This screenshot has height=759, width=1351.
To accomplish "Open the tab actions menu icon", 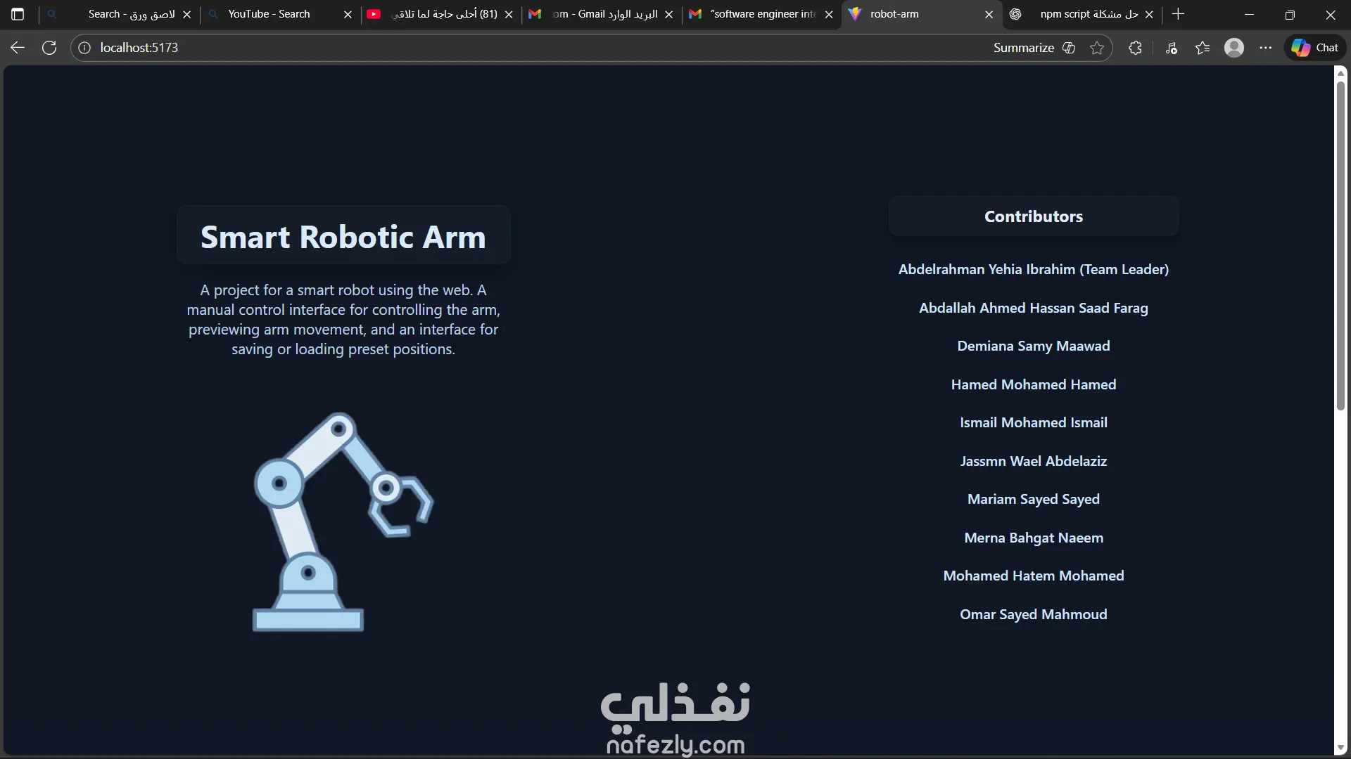I will coord(18,14).
